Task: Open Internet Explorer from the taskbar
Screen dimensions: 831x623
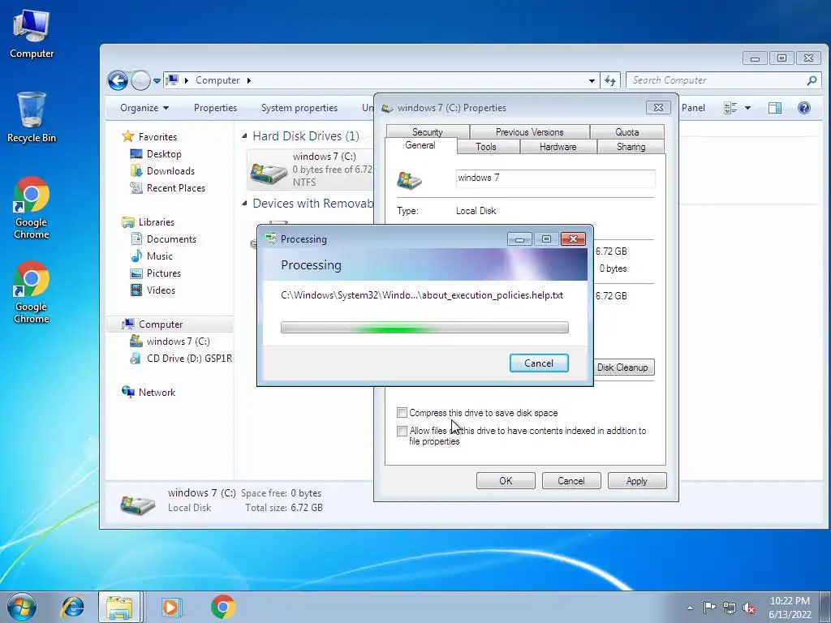Action: (x=72, y=607)
